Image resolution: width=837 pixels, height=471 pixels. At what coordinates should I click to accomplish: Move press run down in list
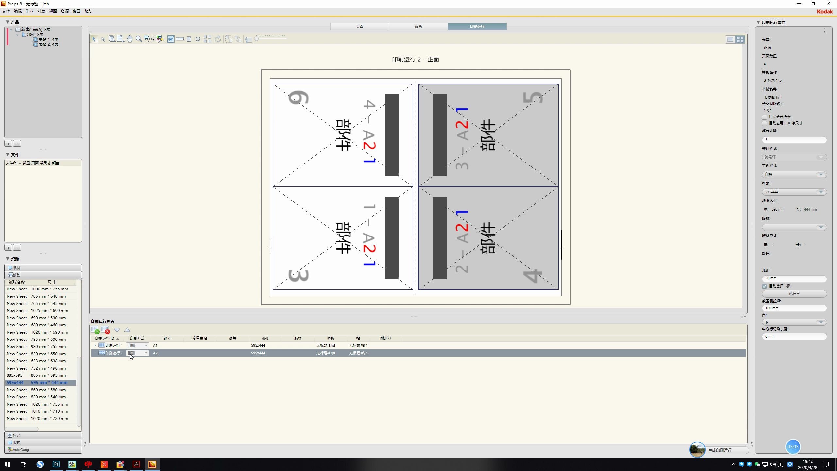tap(117, 330)
